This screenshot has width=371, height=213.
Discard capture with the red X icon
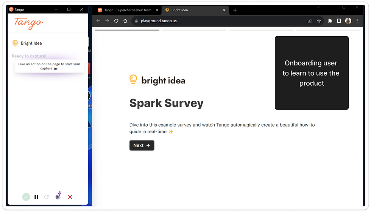[x=70, y=197]
